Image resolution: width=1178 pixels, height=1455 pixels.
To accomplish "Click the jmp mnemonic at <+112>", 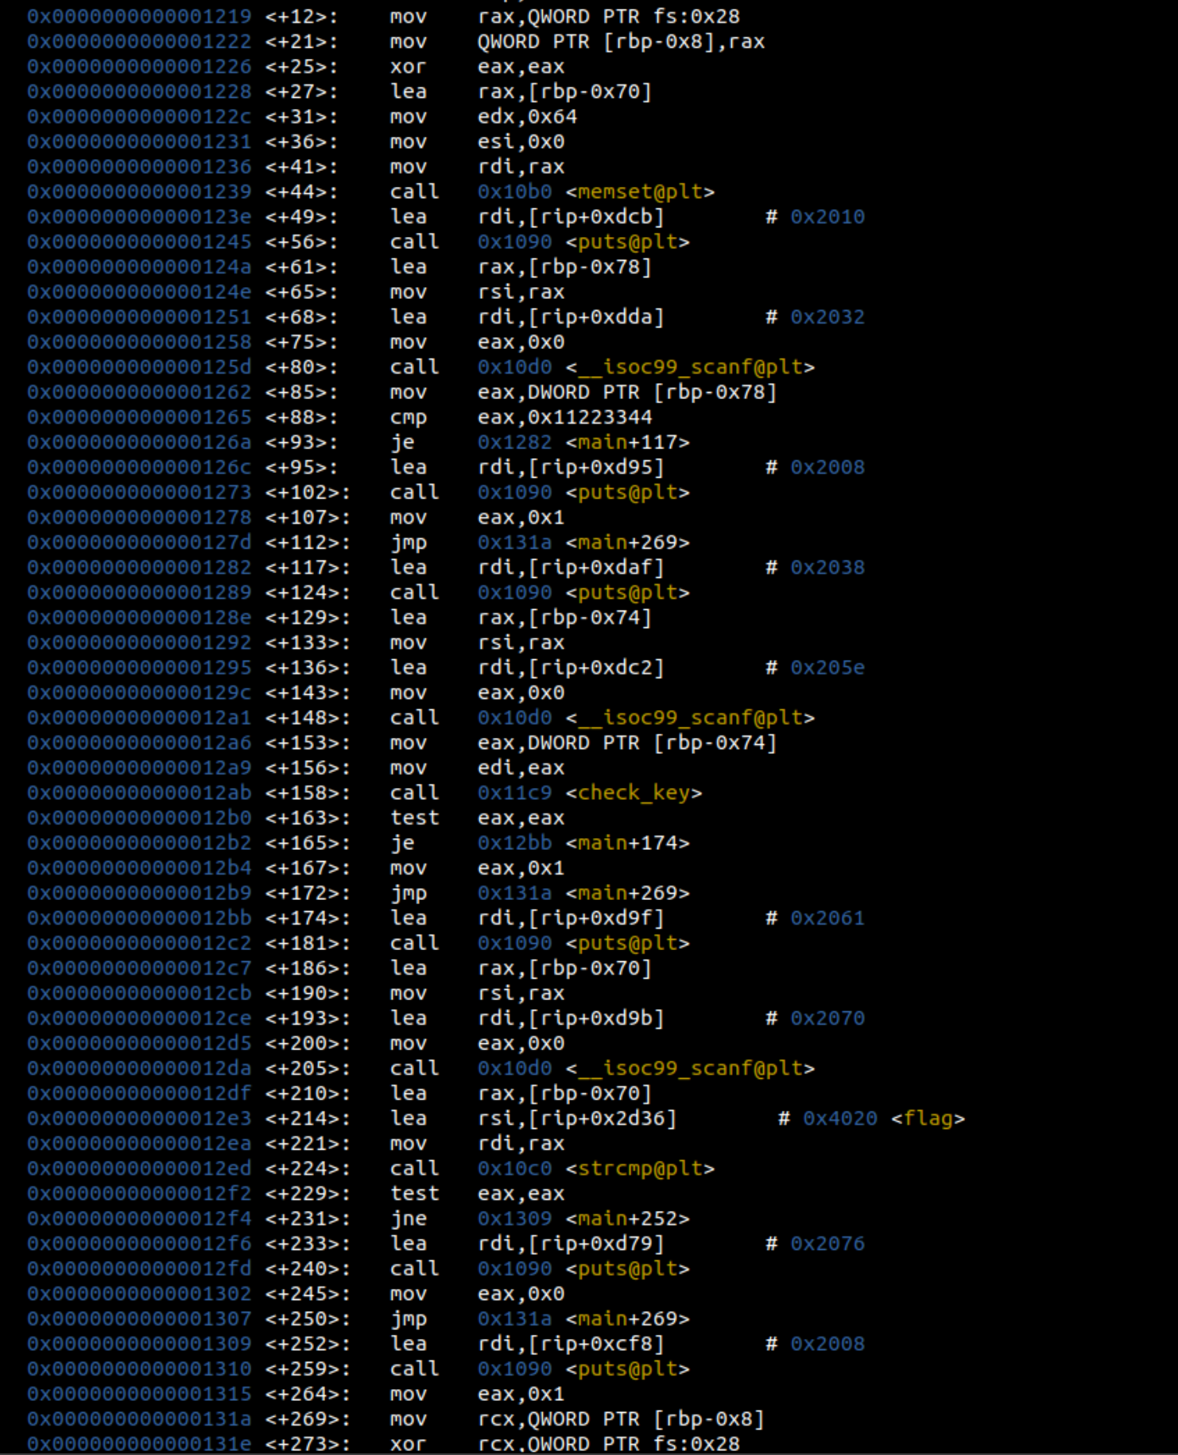I will 408,542.
